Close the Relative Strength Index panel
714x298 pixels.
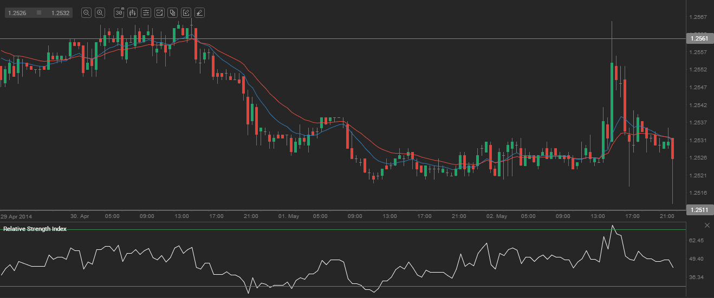tap(707, 225)
